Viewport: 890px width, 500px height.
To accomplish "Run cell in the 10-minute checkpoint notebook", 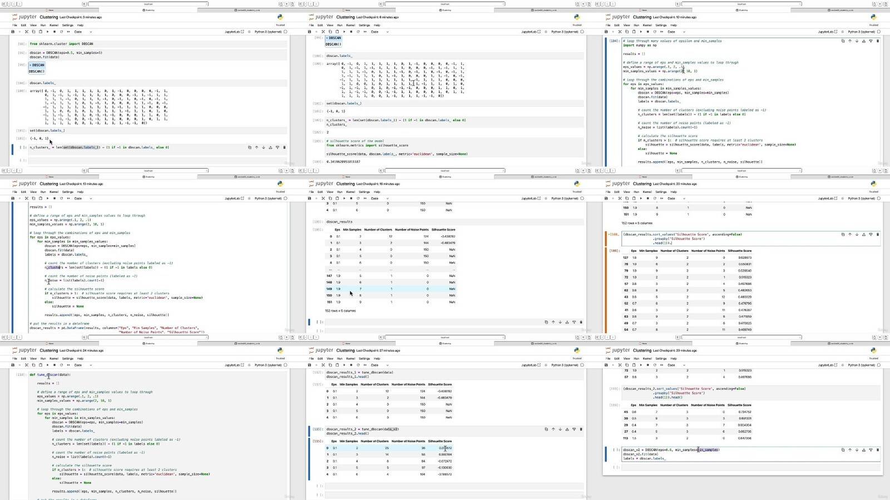I will pos(641,32).
